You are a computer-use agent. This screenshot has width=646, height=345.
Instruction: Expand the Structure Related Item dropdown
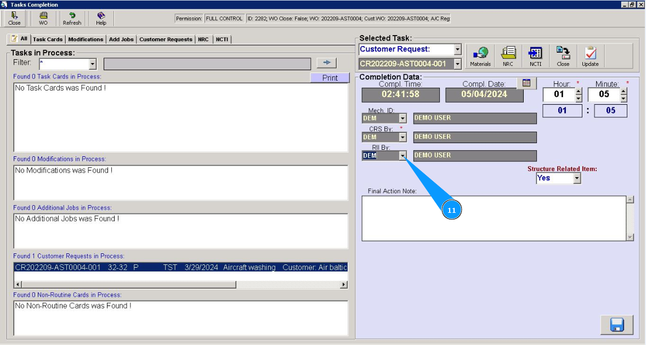(577, 178)
